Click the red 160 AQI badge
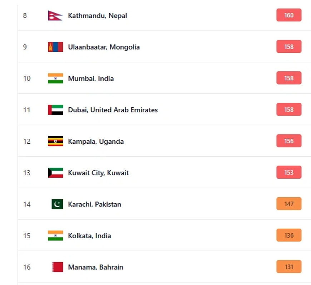311x285 pixels. pos(289,15)
